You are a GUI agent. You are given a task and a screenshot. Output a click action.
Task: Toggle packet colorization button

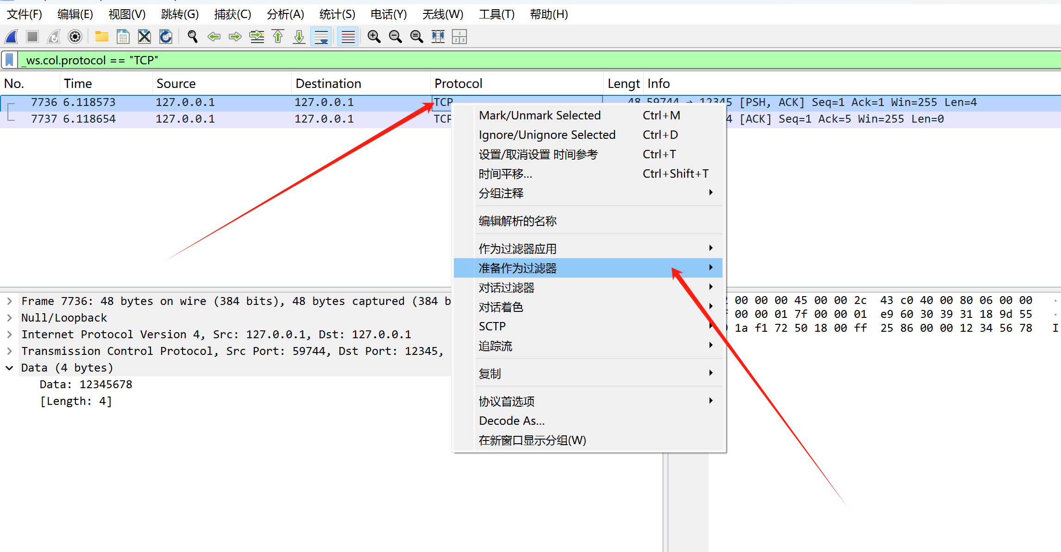(x=348, y=37)
